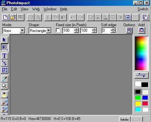Click the Cut scissors icon
The width and height of the screenshot is (151, 122).
[x=48, y=17]
